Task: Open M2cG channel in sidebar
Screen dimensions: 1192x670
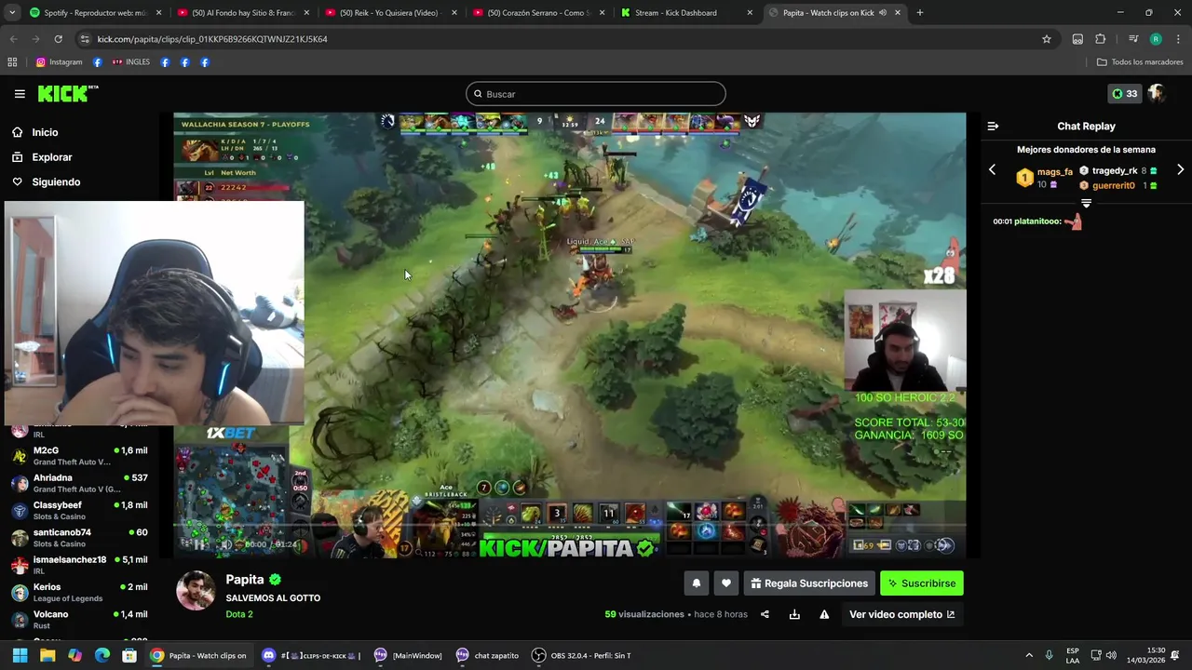Action: [79, 456]
